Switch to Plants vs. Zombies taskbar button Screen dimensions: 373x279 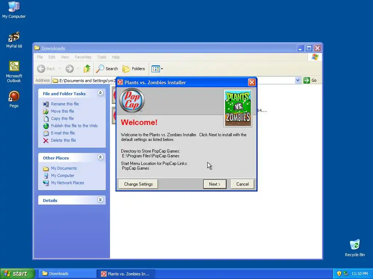(126, 274)
